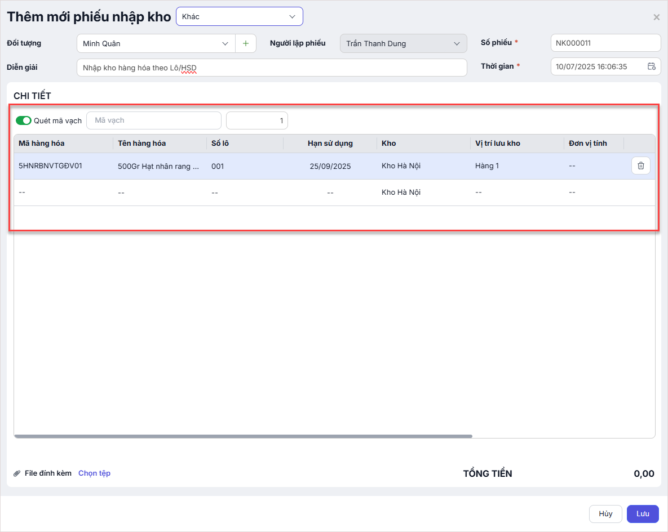
Task: Click the Chọn tệp link
Action: [94, 473]
